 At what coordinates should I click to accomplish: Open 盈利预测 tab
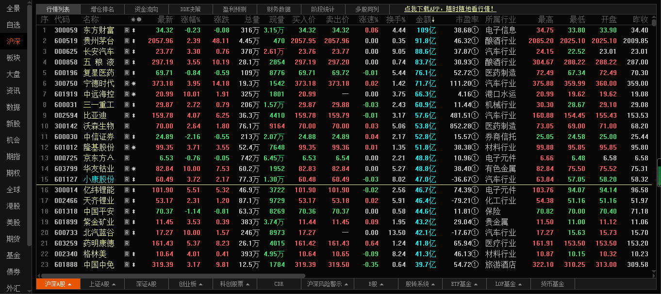(234, 9)
